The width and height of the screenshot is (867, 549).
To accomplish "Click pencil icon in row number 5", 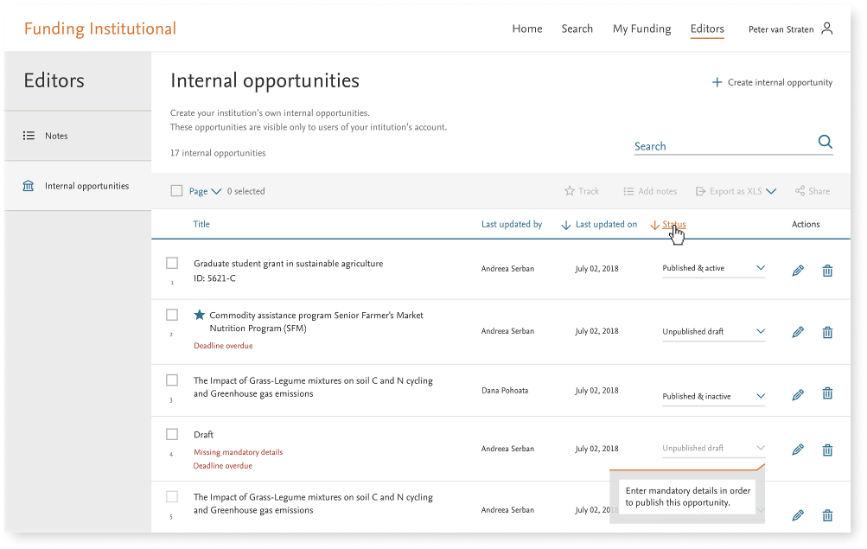I will coord(798,515).
